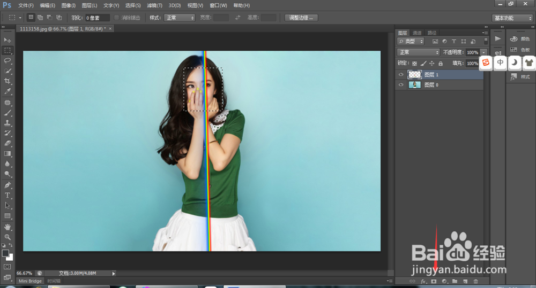Select the Move tool
This screenshot has width=536, height=288.
tap(7, 40)
